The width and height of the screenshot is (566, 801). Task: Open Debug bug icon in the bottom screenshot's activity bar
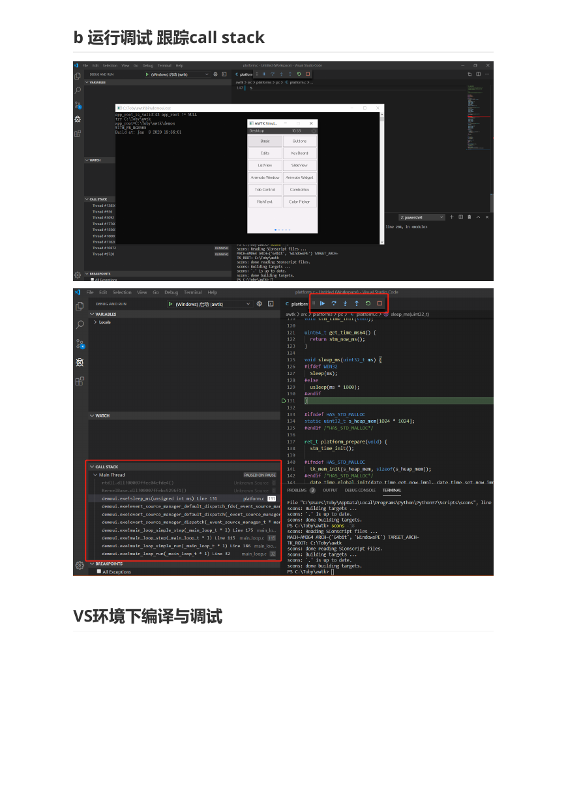point(80,362)
